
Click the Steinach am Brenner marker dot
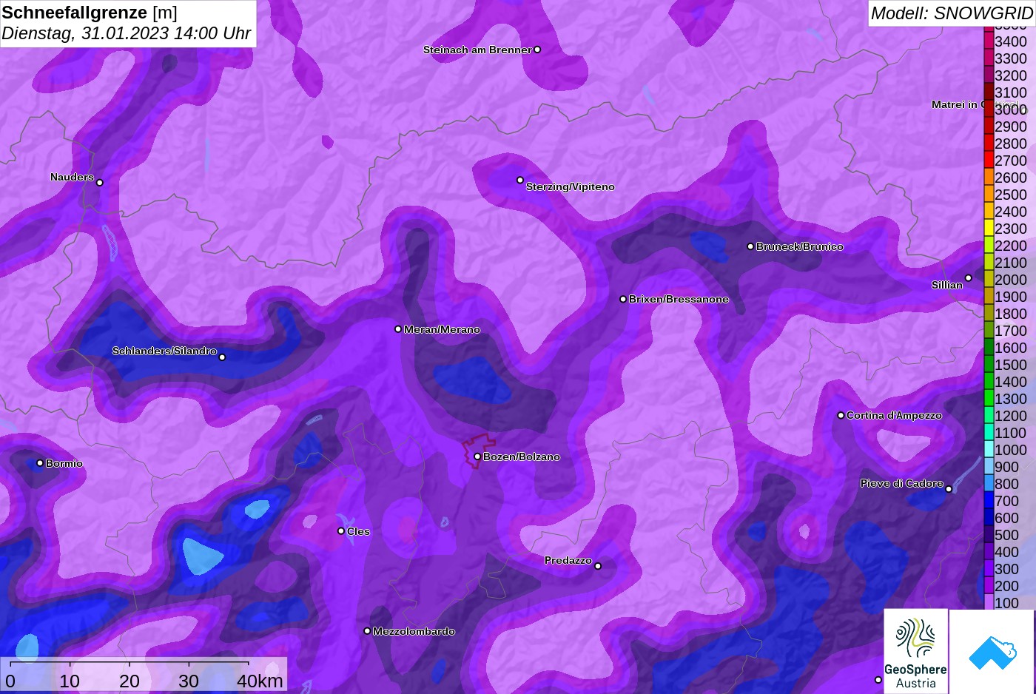(x=537, y=50)
